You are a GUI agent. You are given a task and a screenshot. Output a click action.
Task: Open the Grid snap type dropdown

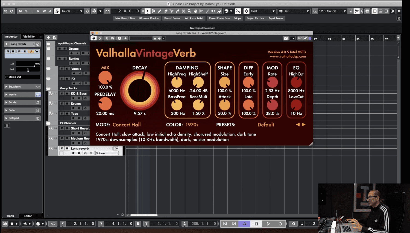click(263, 11)
